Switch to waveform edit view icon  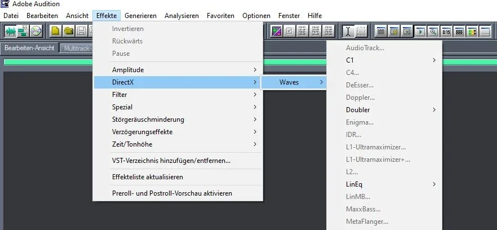(11, 31)
